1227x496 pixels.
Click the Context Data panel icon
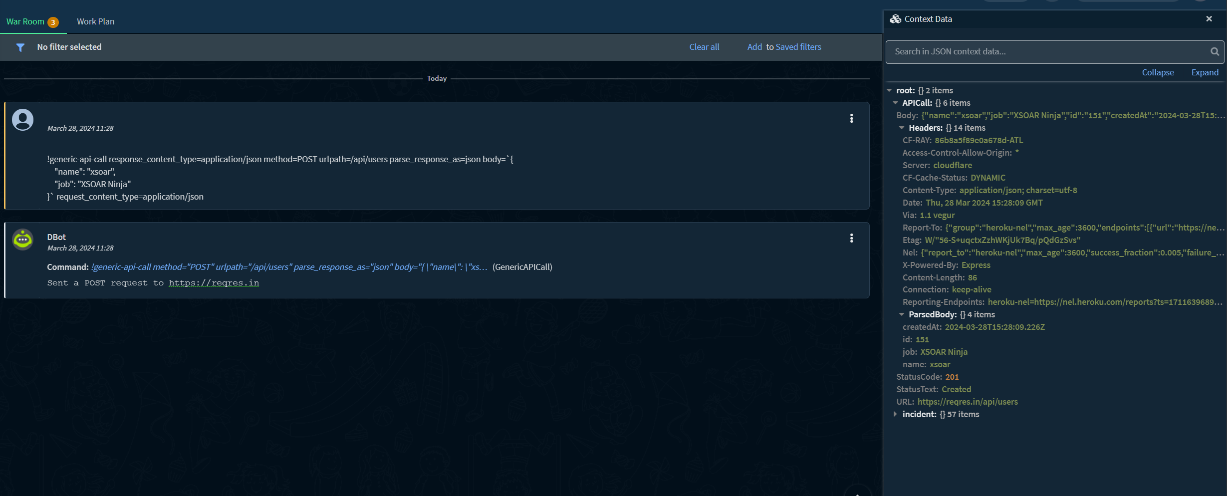coord(896,19)
